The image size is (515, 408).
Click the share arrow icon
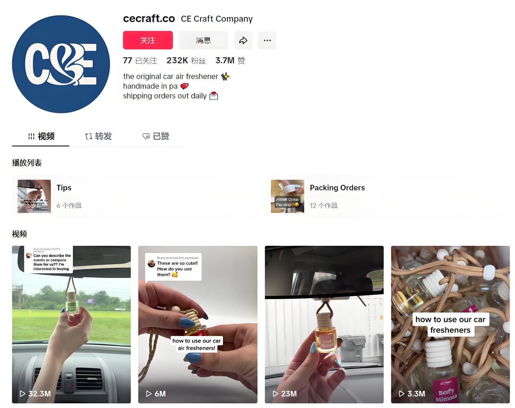click(x=243, y=40)
